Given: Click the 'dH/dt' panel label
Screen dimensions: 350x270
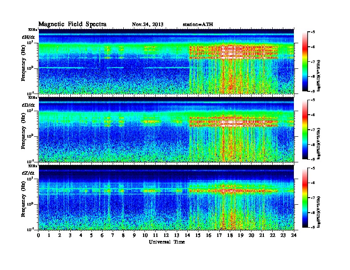Looking at the screenshot, I should click(28, 37).
